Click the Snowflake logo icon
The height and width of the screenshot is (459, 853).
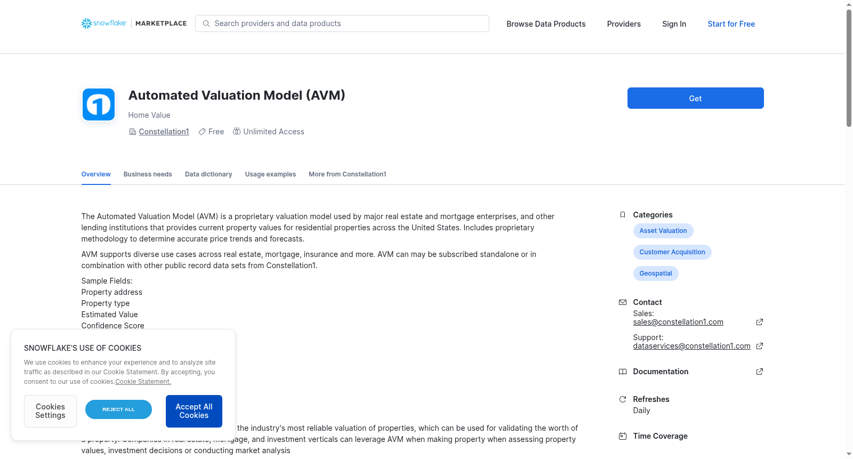86,23
